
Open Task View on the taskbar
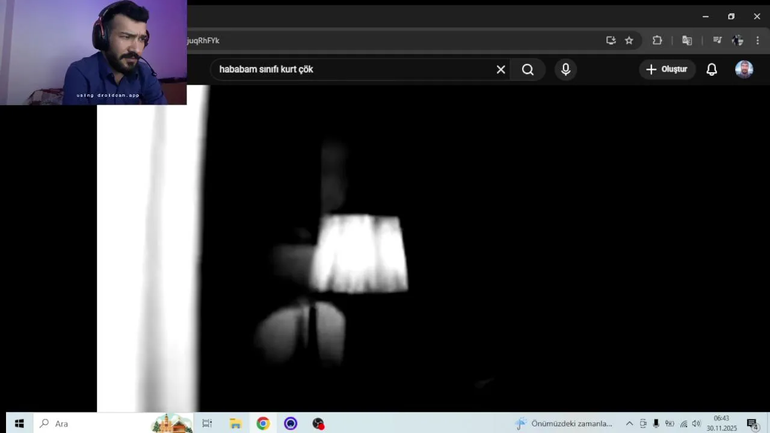tap(207, 423)
